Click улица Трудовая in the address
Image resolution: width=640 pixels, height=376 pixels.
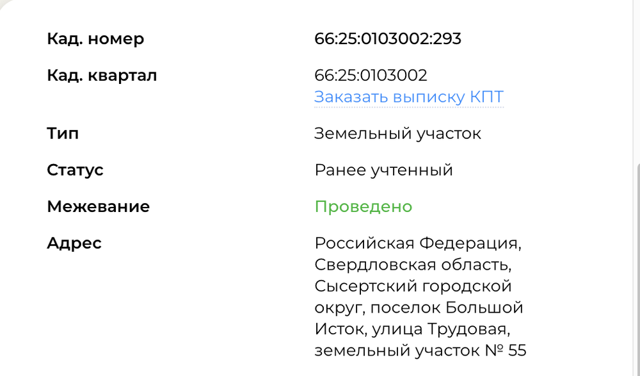(439, 329)
